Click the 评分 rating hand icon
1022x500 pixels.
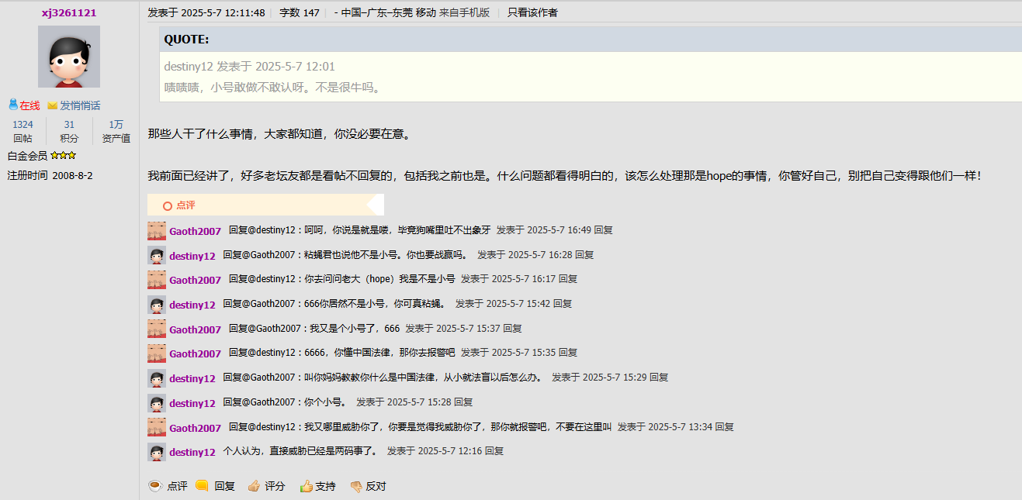click(254, 486)
